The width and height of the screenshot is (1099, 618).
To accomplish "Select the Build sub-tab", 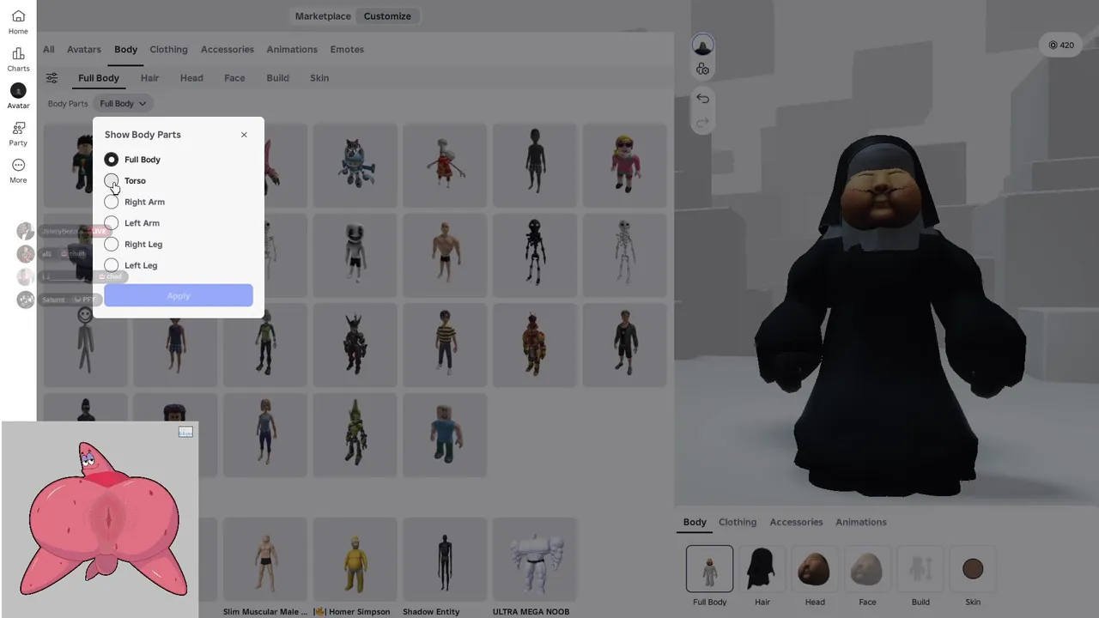I will point(277,78).
